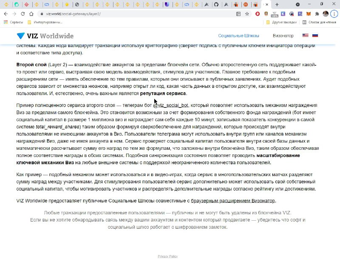This screenshot has width=340, height=261.
Task: Open the Социальные Шлюзы menu item
Action: 238,36
